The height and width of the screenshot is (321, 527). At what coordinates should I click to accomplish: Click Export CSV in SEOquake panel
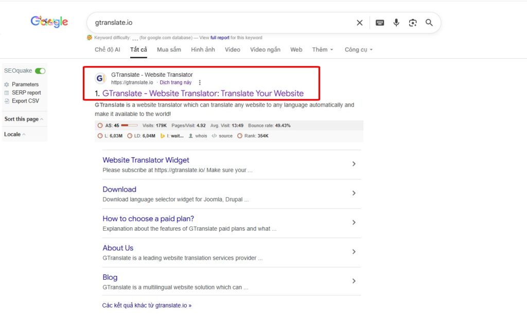pos(25,101)
